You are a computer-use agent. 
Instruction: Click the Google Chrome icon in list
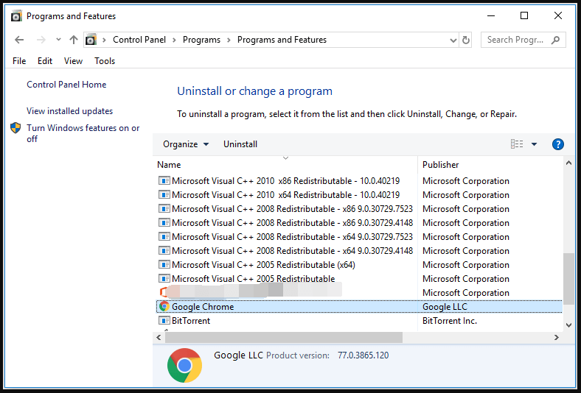(164, 307)
